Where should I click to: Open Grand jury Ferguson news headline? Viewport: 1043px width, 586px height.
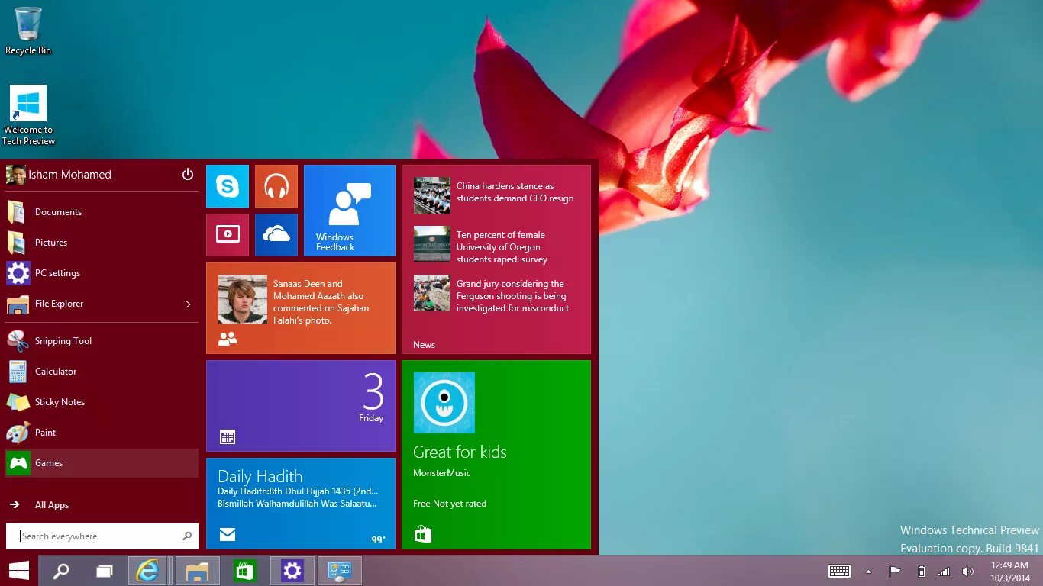coord(512,296)
